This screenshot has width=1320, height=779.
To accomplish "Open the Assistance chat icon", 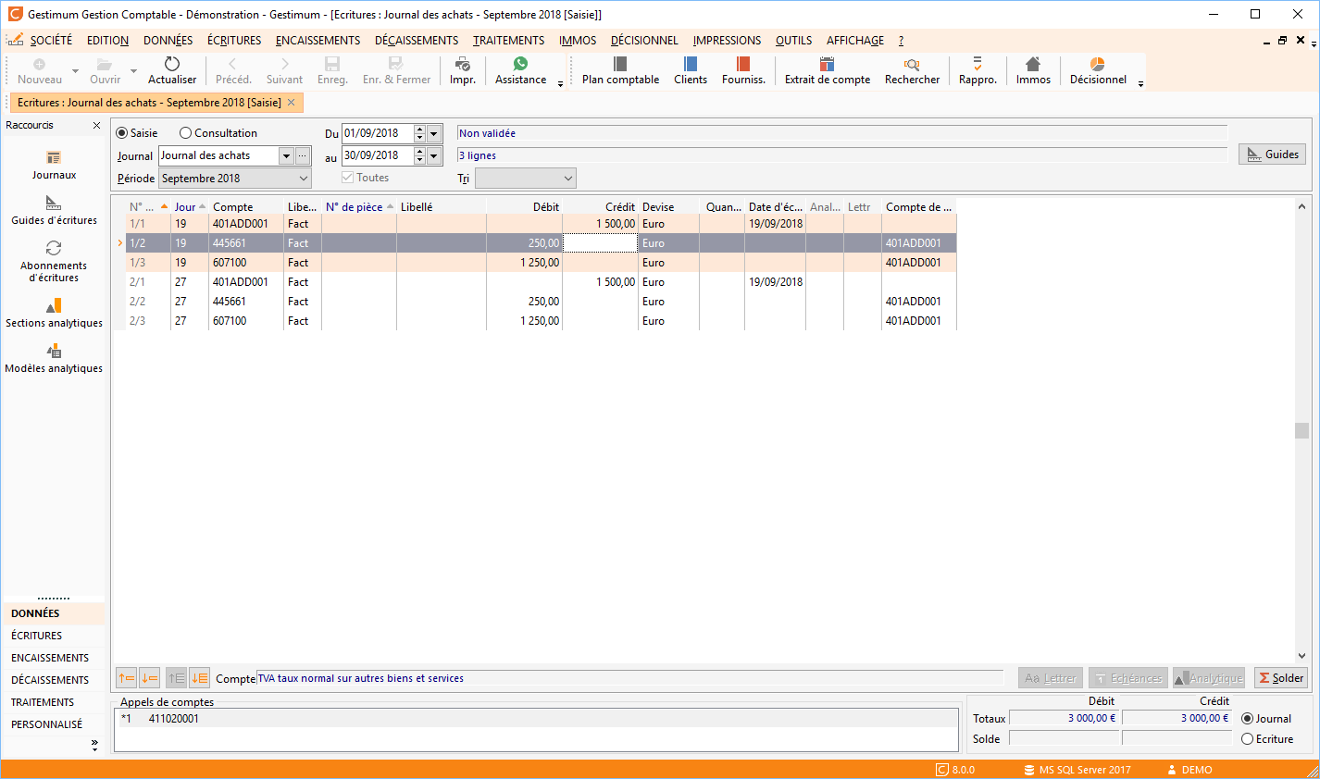I will point(520,64).
